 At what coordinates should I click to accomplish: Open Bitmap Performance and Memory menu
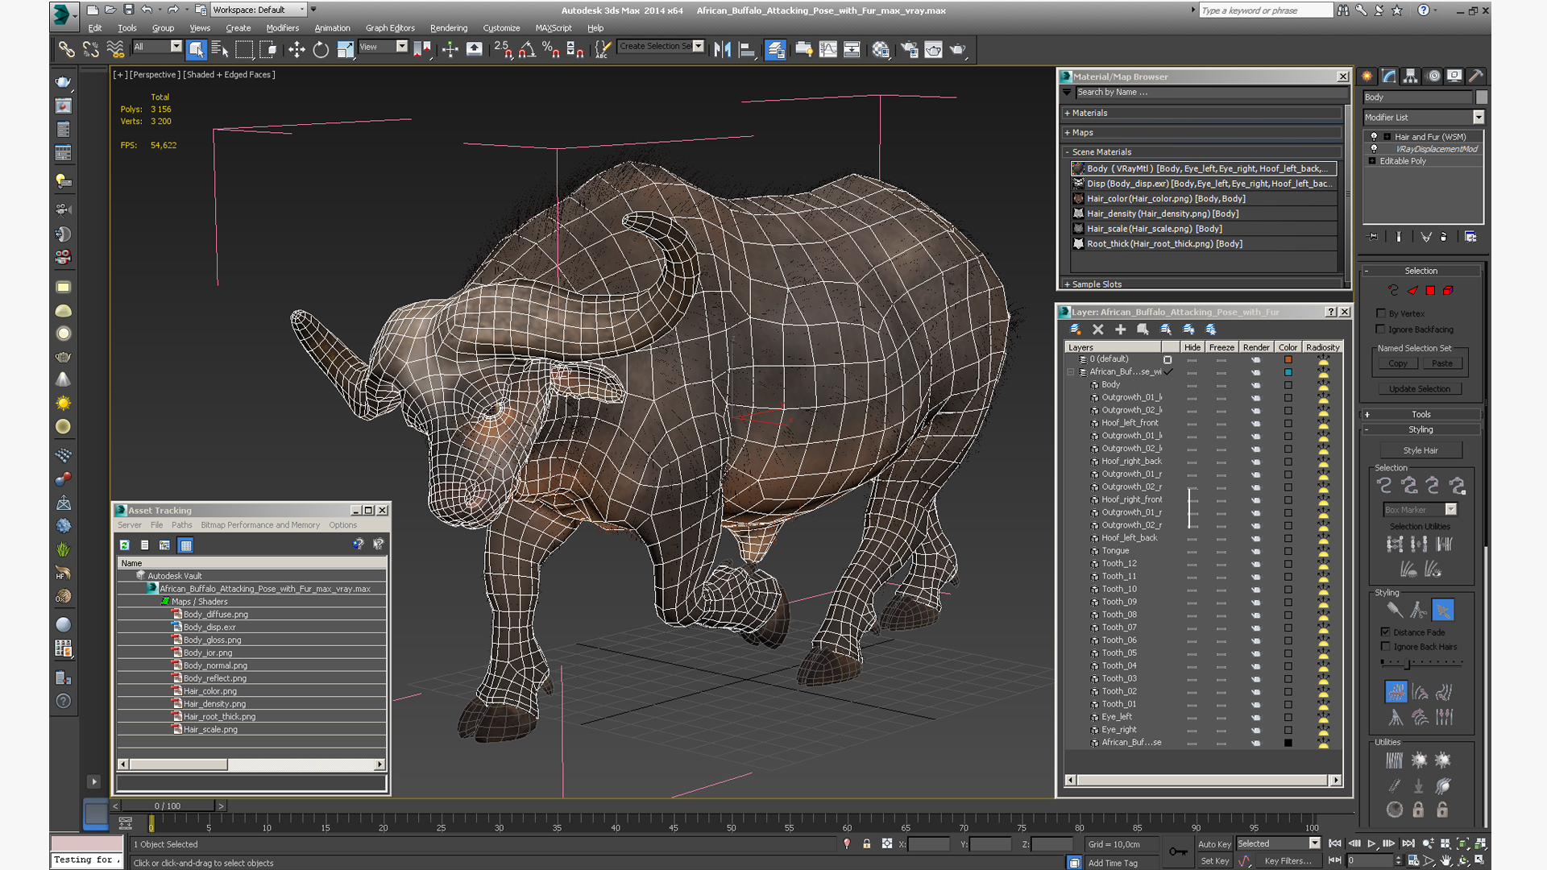pyautogui.click(x=260, y=525)
